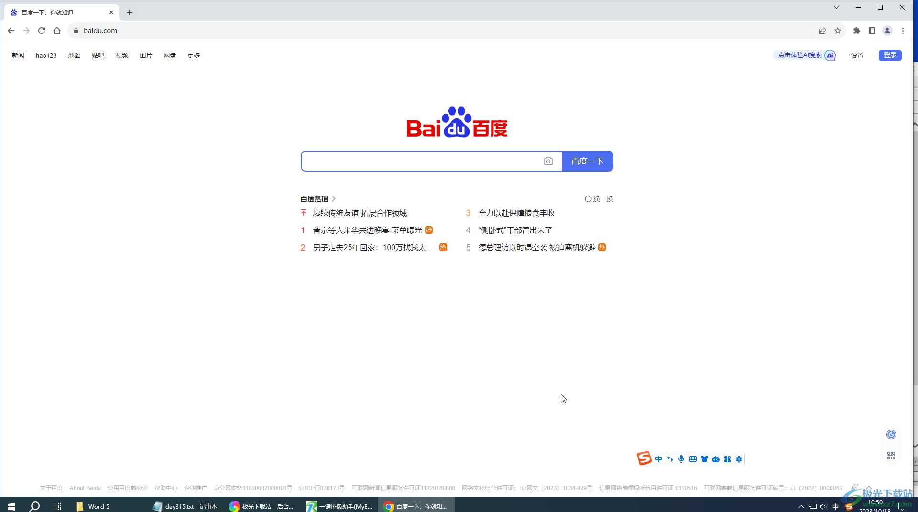Open the Sogou skin shirt icon
This screenshot has height=512, width=918.
point(704,459)
